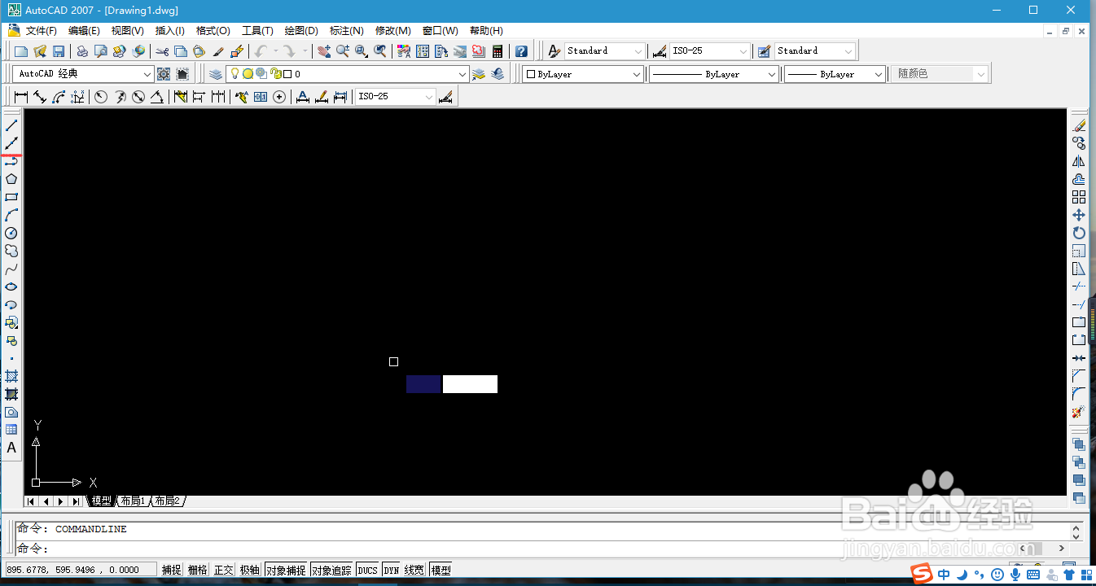Open the ByLayer linetype dropdown

click(772, 74)
